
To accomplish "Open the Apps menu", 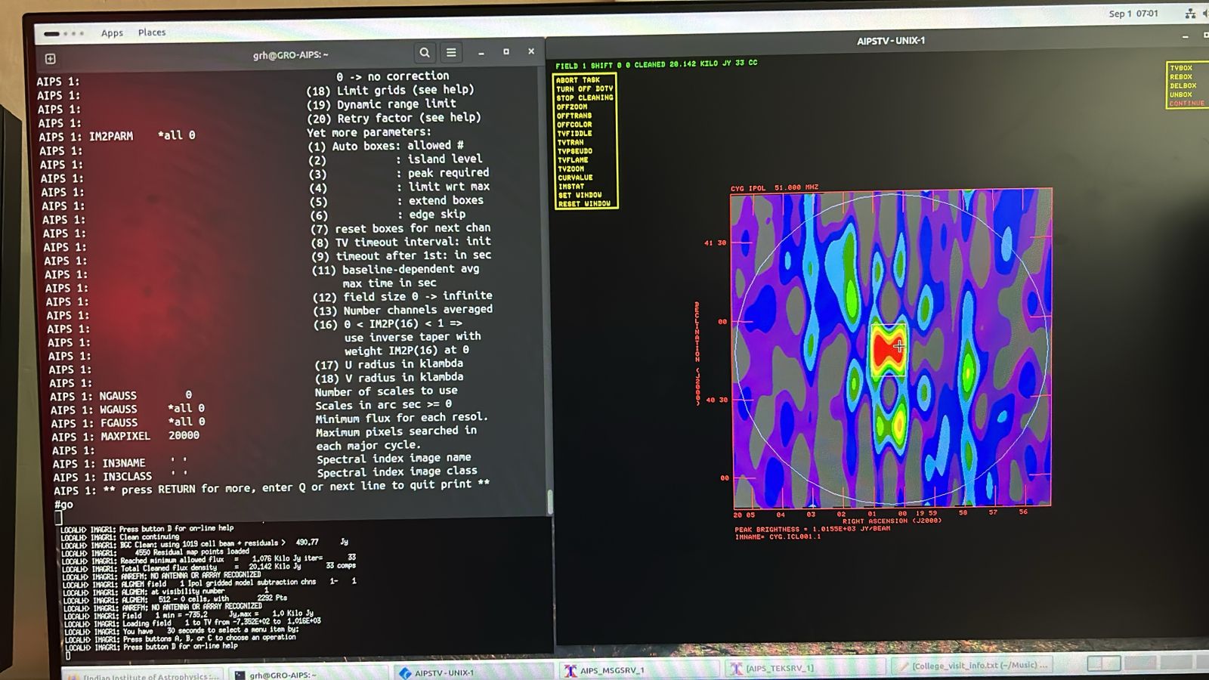I will coord(112,32).
